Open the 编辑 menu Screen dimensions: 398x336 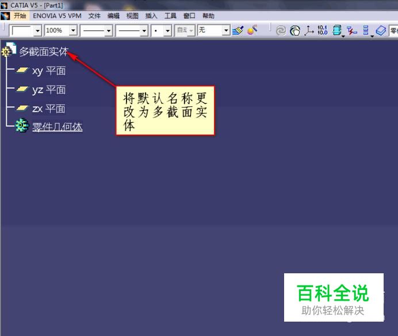(113, 16)
